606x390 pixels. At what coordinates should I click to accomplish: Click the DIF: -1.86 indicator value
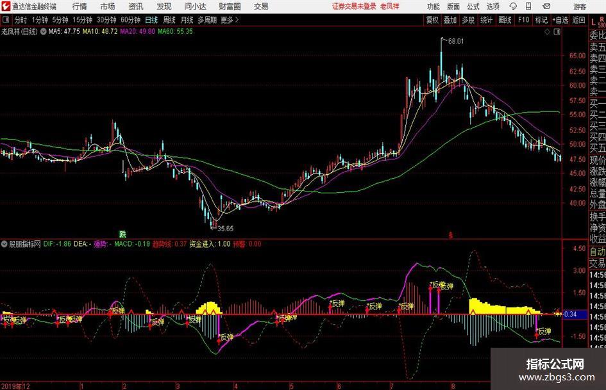pyautogui.click(x=57, y=244)
